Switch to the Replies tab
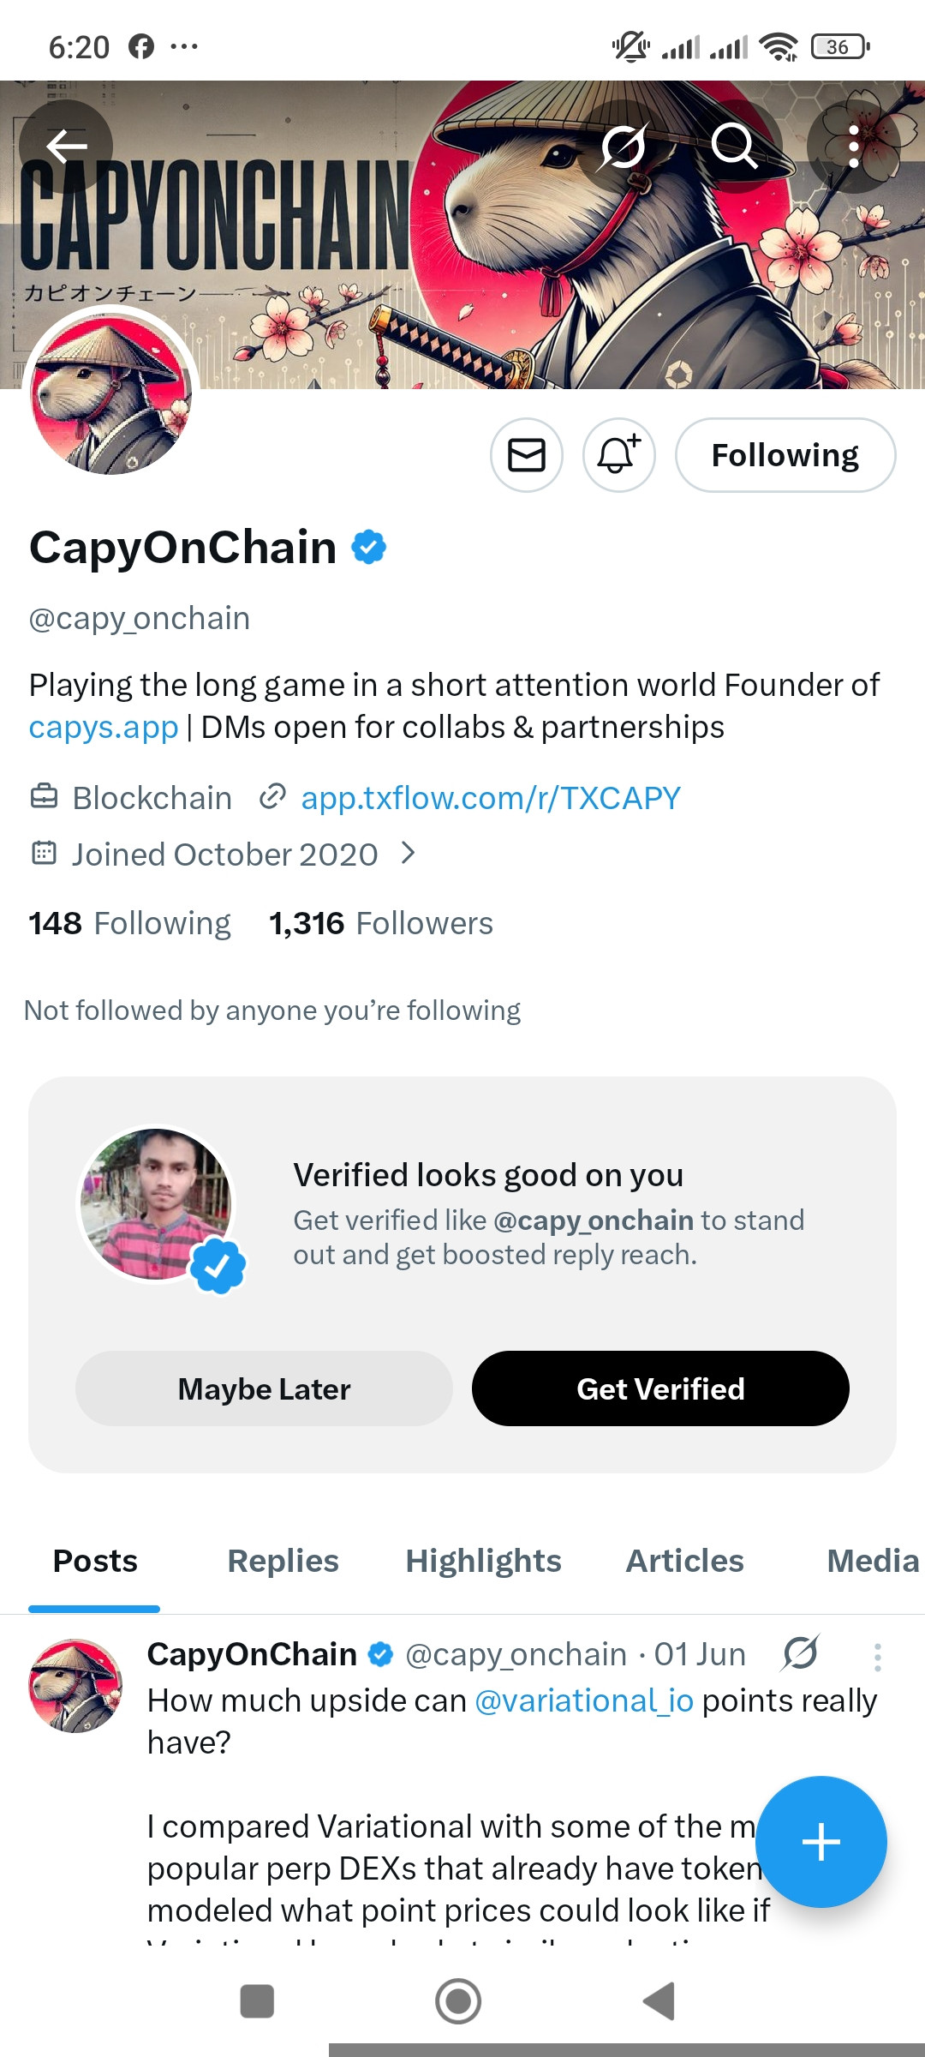925x2057 pixels. pyautogui.click(x=283, y=1561)
